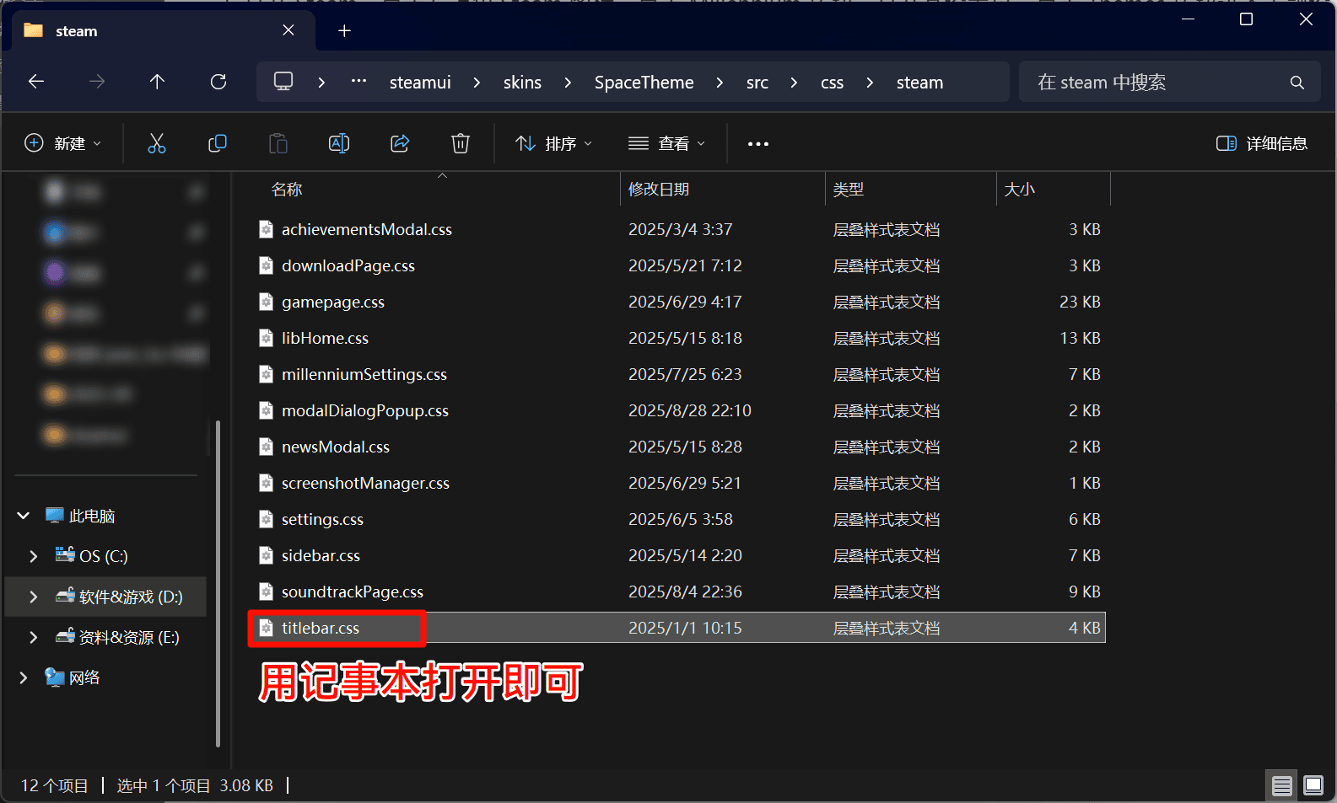Go up one folder level
This screenshot has width=1337, height=803.
(157, 82)
